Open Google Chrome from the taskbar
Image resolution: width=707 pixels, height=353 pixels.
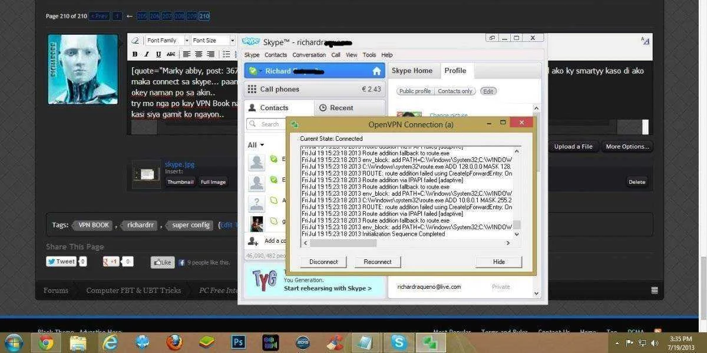tap(45, 342)
